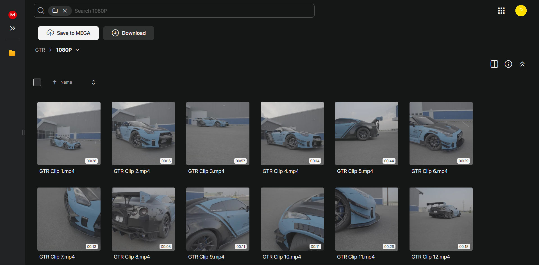Open GTR Clip 10.mp4 thumbnail

click(x=292, y=219)
